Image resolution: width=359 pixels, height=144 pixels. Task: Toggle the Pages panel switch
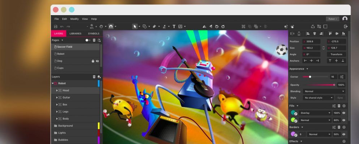[x=88, y=40]
